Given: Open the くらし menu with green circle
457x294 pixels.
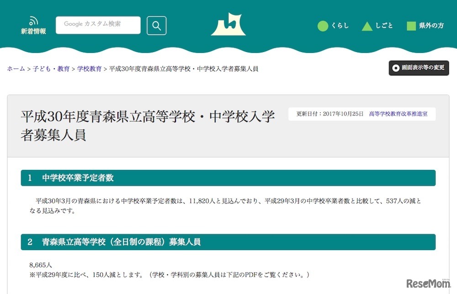Looking at the screenshot, I should coord(333,26).
